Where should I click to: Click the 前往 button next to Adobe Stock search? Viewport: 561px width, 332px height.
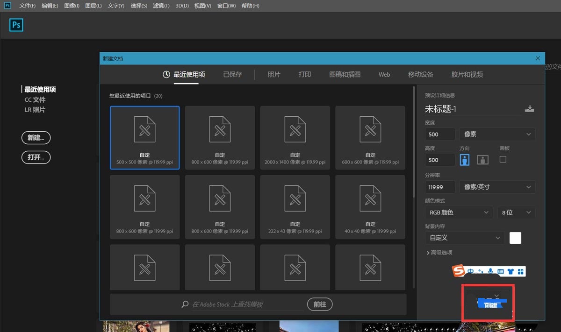320,304
